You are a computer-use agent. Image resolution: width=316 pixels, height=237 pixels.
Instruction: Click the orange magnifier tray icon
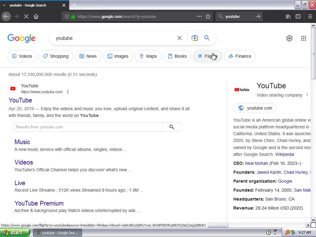pyautogui.click(x=287, y=233)
